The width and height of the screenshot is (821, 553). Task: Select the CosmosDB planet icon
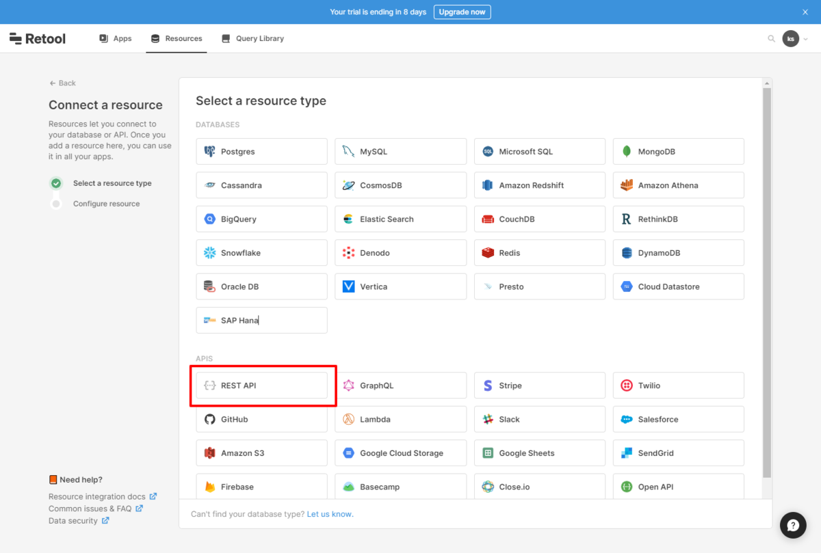pyautogui.click(x=348, y=185)
